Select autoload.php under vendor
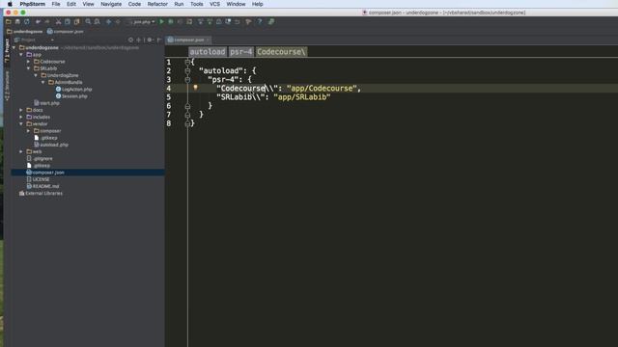Screen dimensions: 618x347 coord(51,145)
